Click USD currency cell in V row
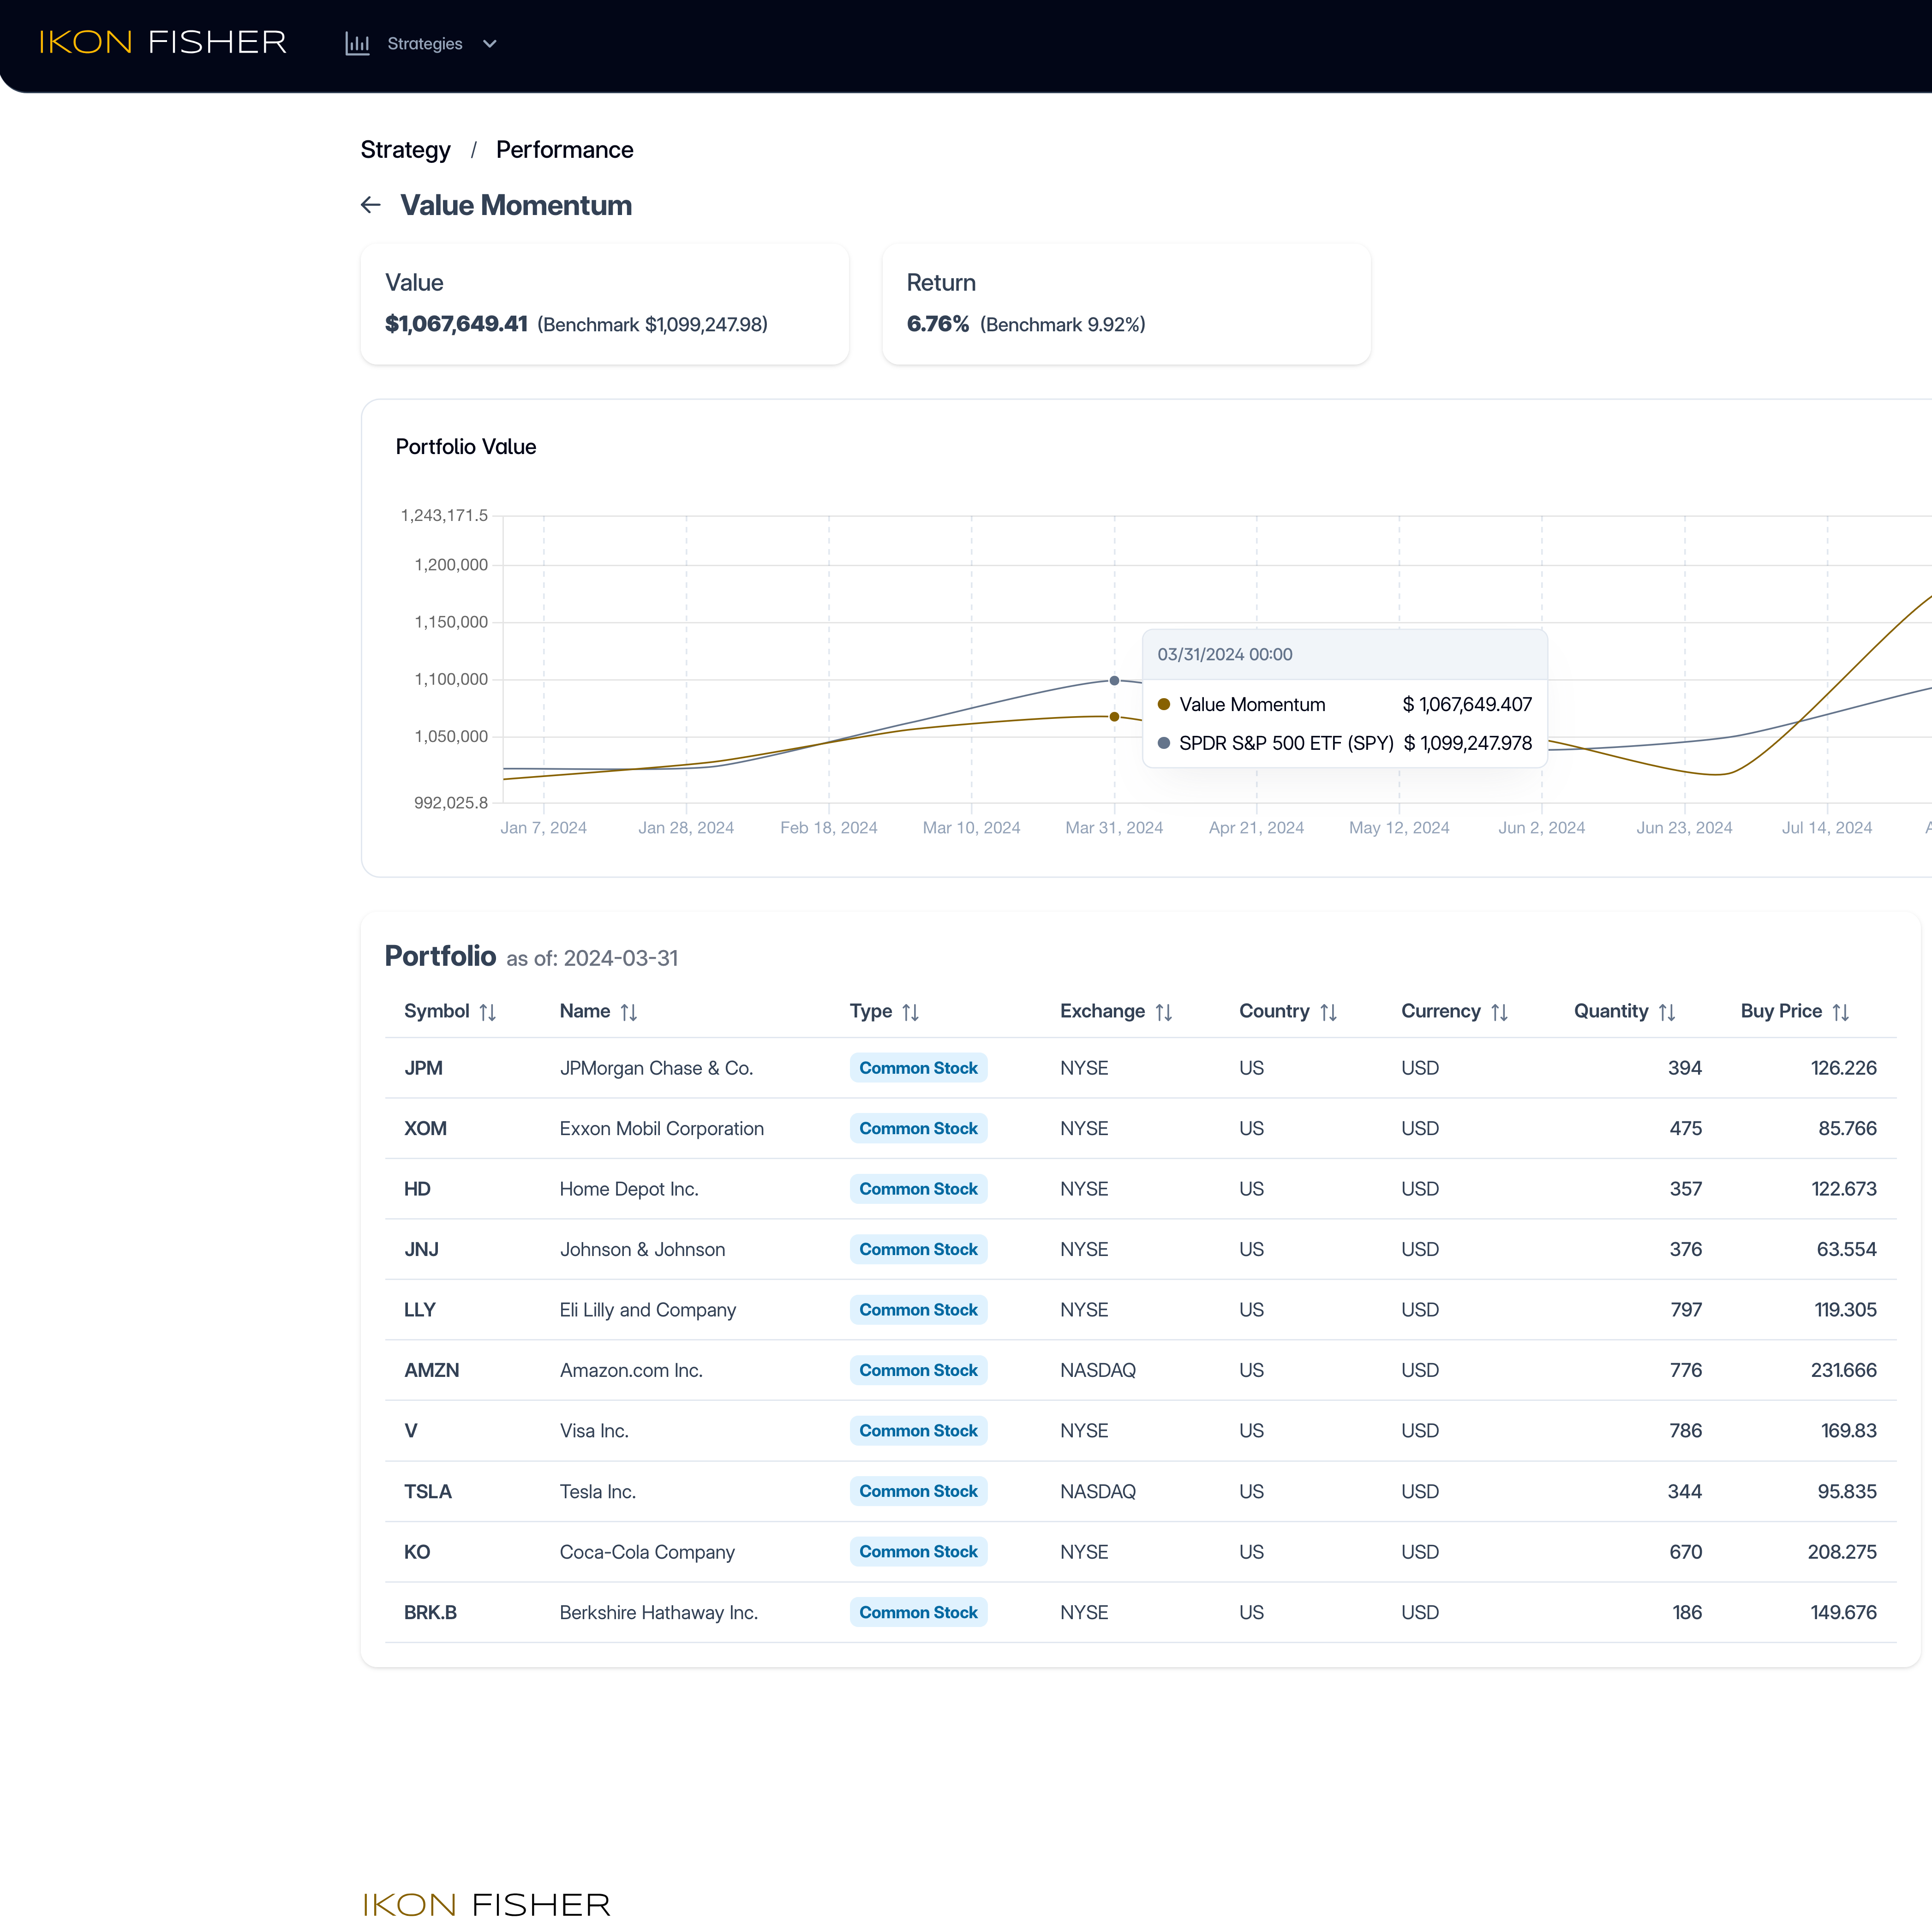The image size is (1932, 1932). point(1420,1431)
